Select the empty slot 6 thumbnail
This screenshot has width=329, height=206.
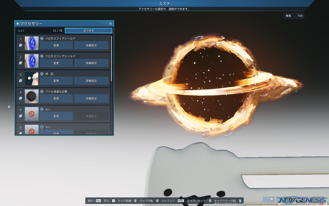point(32,129)
